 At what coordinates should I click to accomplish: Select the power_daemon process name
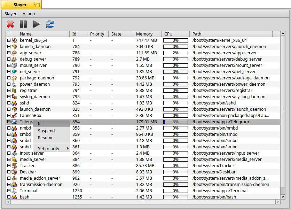pos(35,84)
